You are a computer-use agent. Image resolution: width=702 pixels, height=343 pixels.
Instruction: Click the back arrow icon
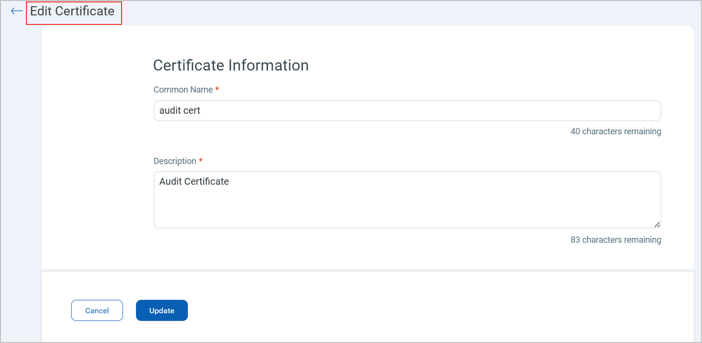[17, 11]
